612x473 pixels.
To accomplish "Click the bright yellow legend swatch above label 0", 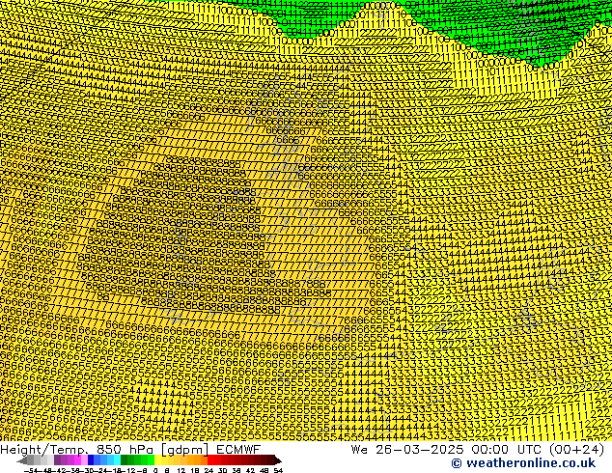I will (157, 459).
